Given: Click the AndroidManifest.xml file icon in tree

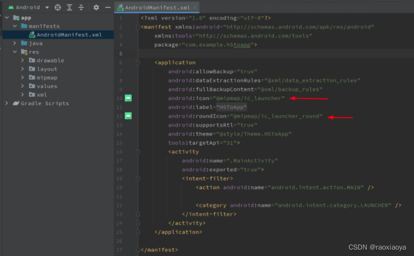Looking at the screenshot, I should pos(32,35).
